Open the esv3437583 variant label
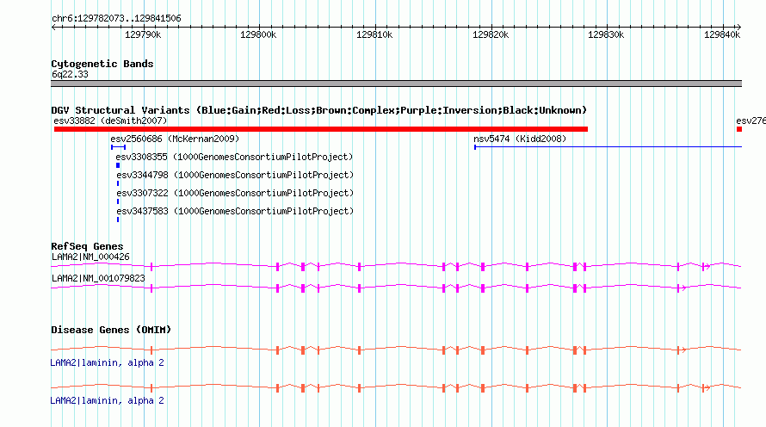Viewport: 766px width, 427px height. click(x=235, y=211)
